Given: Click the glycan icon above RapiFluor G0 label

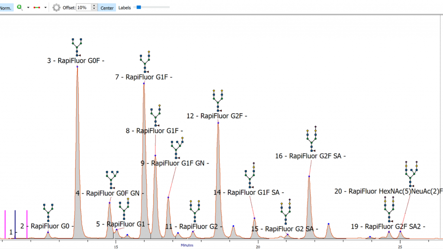Looking at the screenshot, I should point(48,212).
